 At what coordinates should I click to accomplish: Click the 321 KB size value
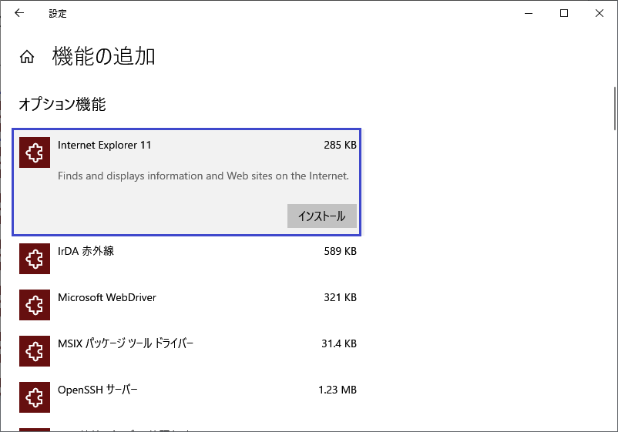point(340,297)
